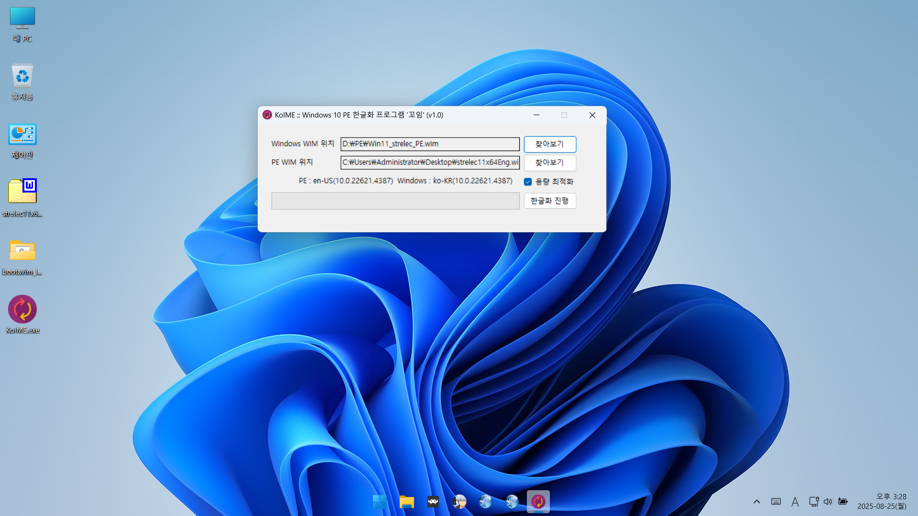Click 찾아보기 for PE WIM 위치
The width and height of the screenshot is (918, 516).
coord(550,162)
